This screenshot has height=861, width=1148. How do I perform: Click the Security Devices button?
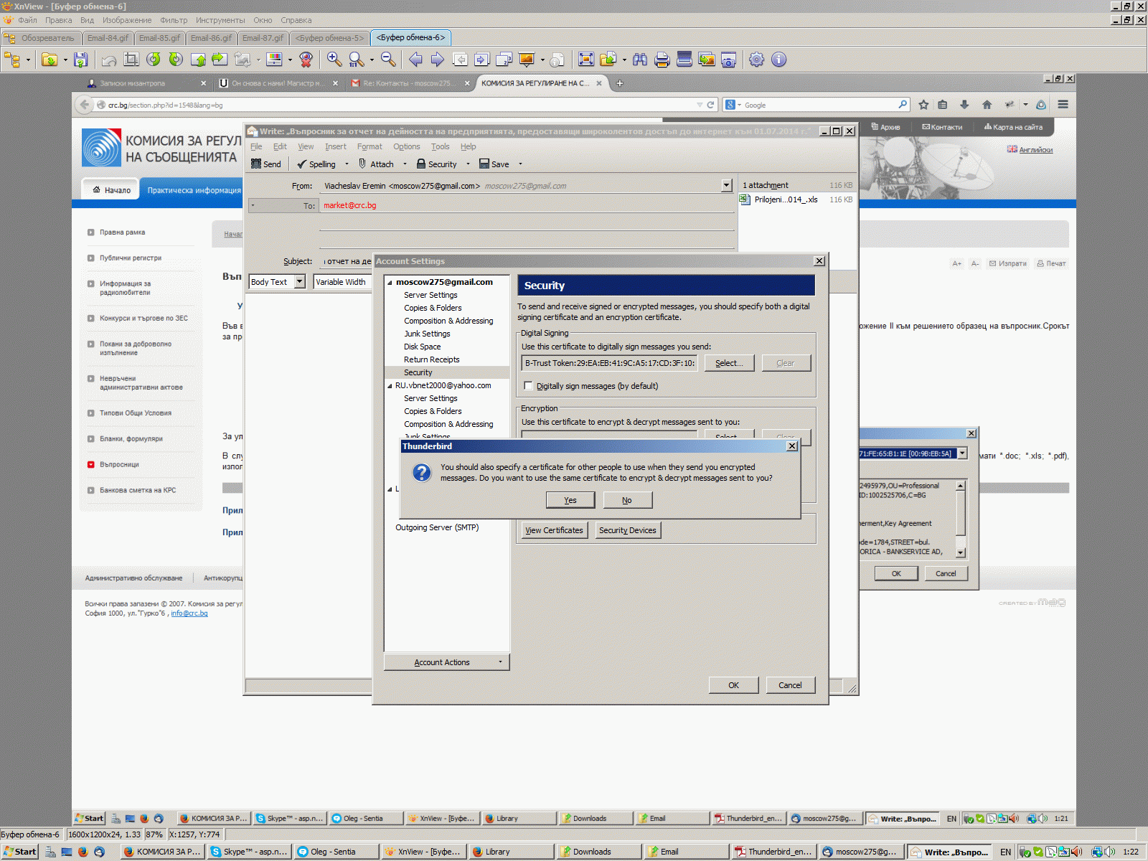click(x=628, y=530)
